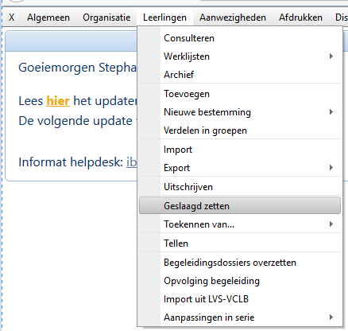Viewport: 348px width, 331px height.
Task: Select the highlighted Geslaagd zetten entry
Action: pyautogui.click(x=240, y=206)
